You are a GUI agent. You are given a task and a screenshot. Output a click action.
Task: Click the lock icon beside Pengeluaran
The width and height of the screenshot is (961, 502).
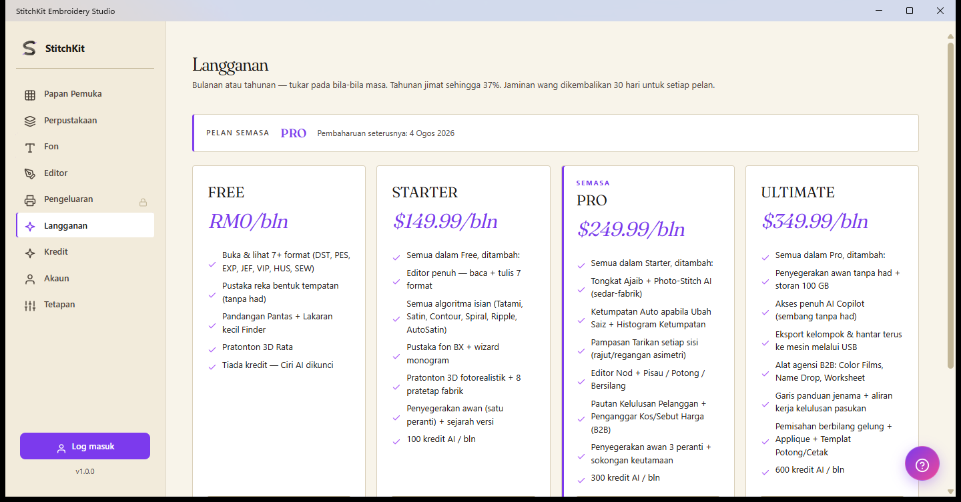tap(143, 202)
